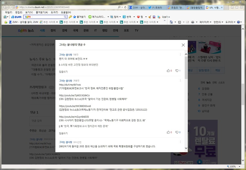Open more options for the 10시간전 comment

[180, 142]
